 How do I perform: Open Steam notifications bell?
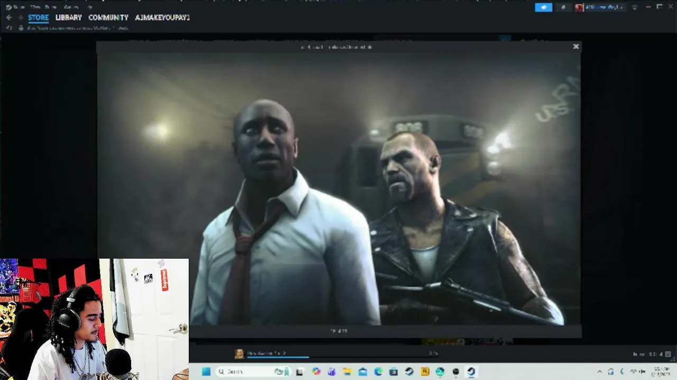point(563,7)
